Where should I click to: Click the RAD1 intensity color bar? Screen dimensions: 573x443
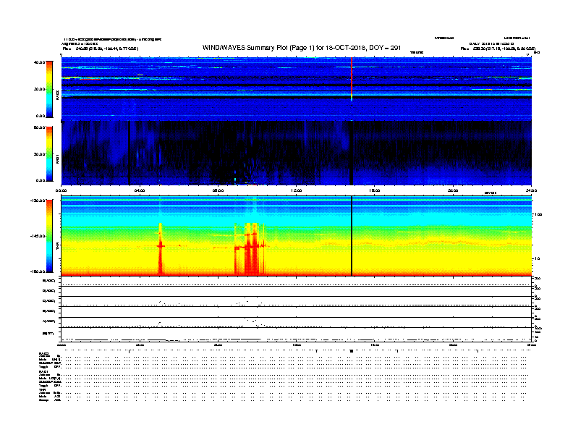coord(49,154)
